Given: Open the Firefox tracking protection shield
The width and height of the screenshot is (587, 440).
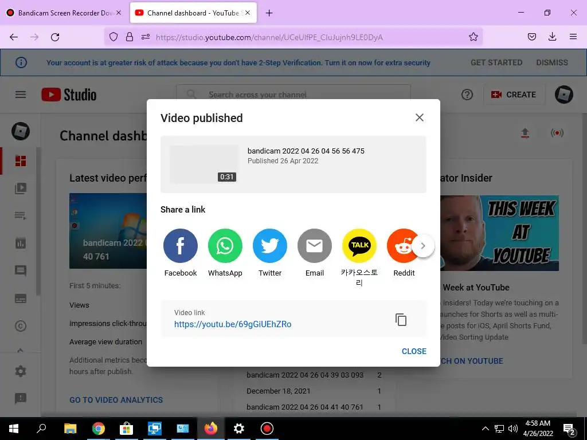Looking at the screenshot, I should (x=114, y=37).
